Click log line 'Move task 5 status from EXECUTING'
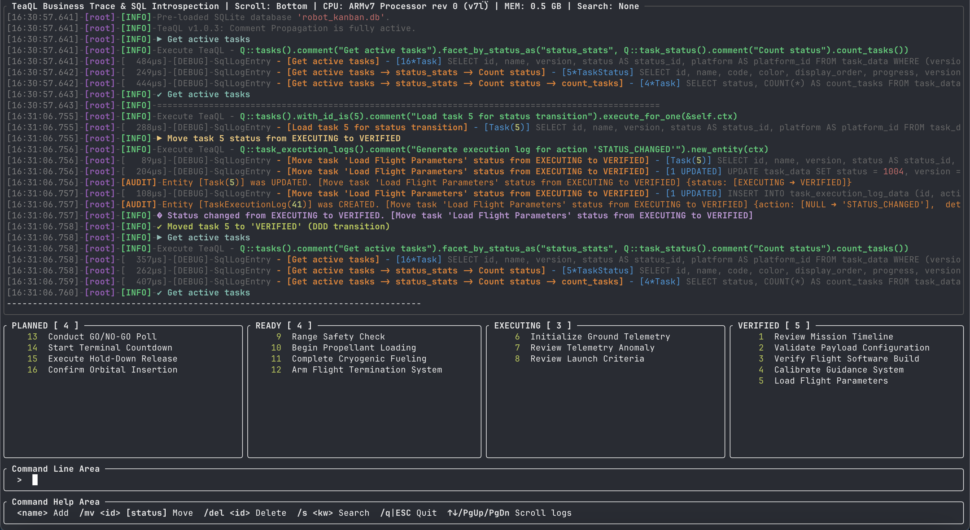970x530 pixels. click(204, 138)
